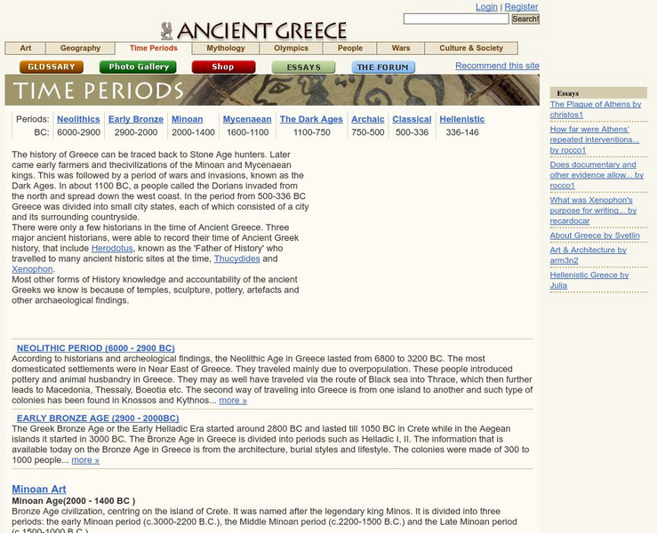The image size is (657, 533).
Task: Click the 336-146 date range text
Action: (462, 132)
